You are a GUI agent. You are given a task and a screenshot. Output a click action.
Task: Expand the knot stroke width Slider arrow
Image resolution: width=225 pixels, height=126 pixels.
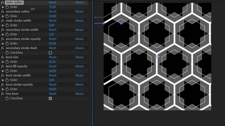click(3, 80)
